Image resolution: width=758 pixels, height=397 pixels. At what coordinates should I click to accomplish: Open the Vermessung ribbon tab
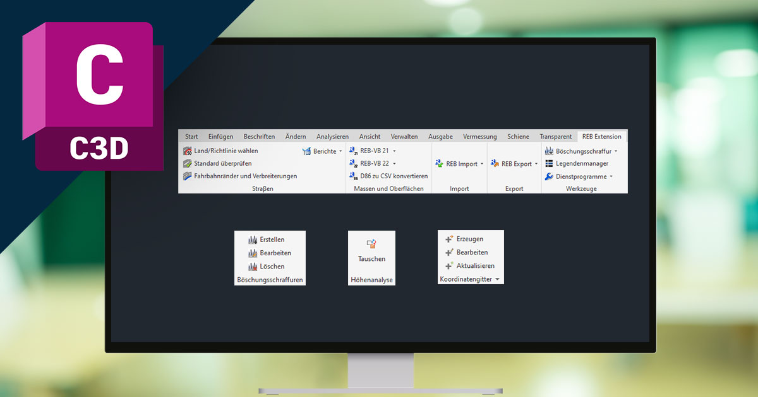[x=479, y=137]
